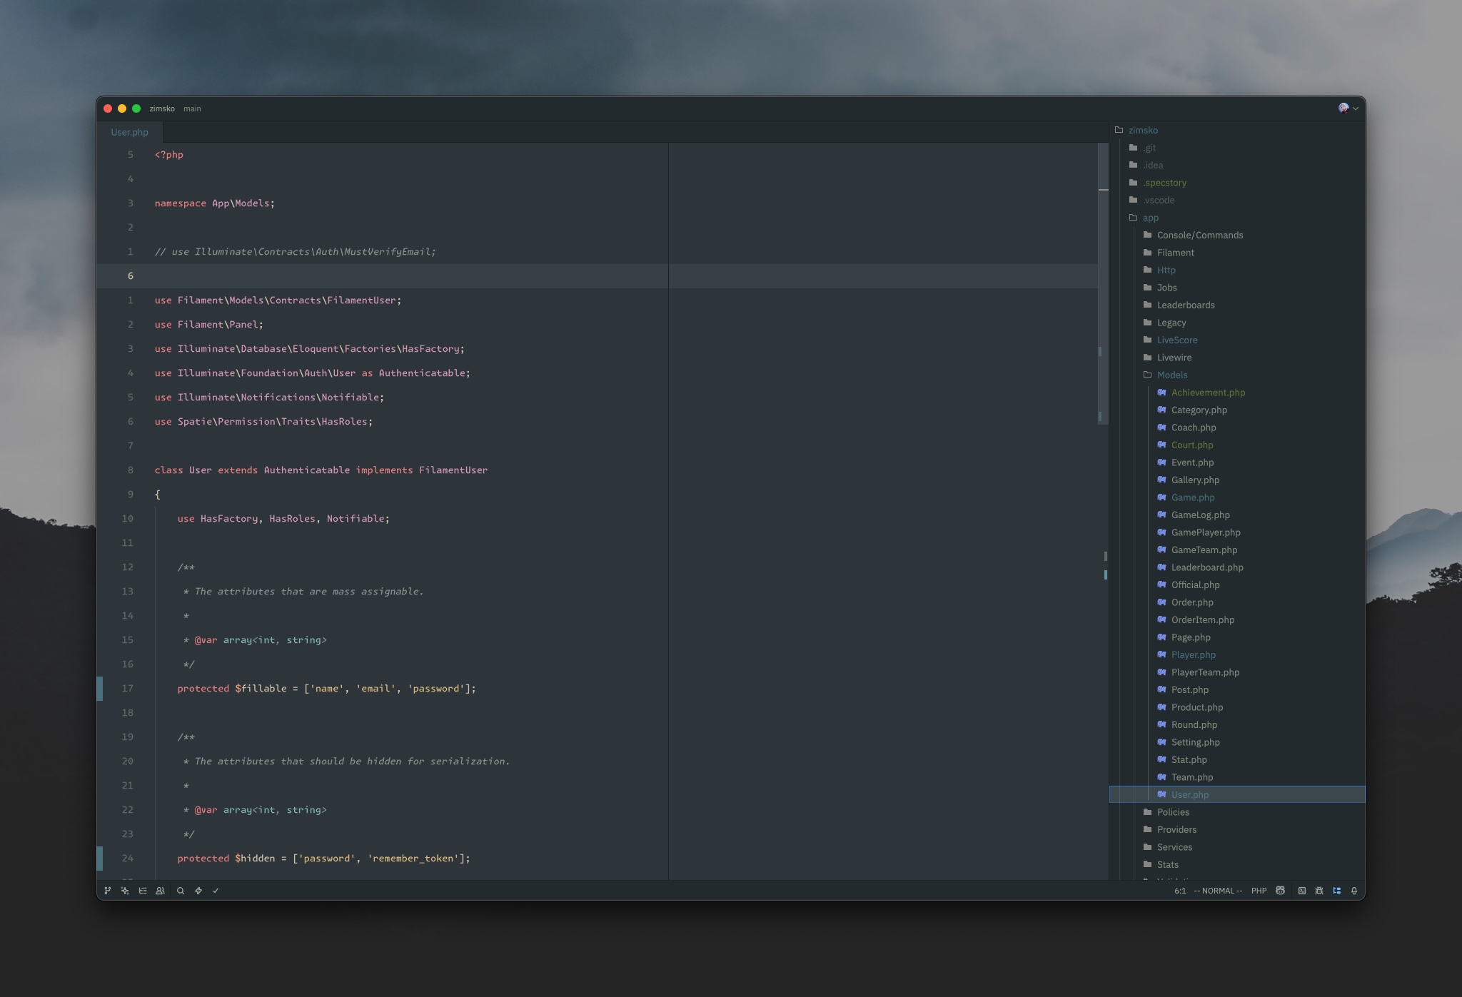The height and width of the screenshot is (997, 1462).
Task: Expand the Filament folder
Action: pos(1237,253)
